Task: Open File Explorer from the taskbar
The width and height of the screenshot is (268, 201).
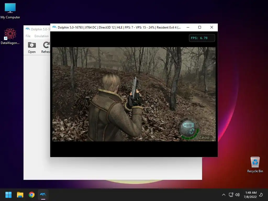Action: (20, 195)
